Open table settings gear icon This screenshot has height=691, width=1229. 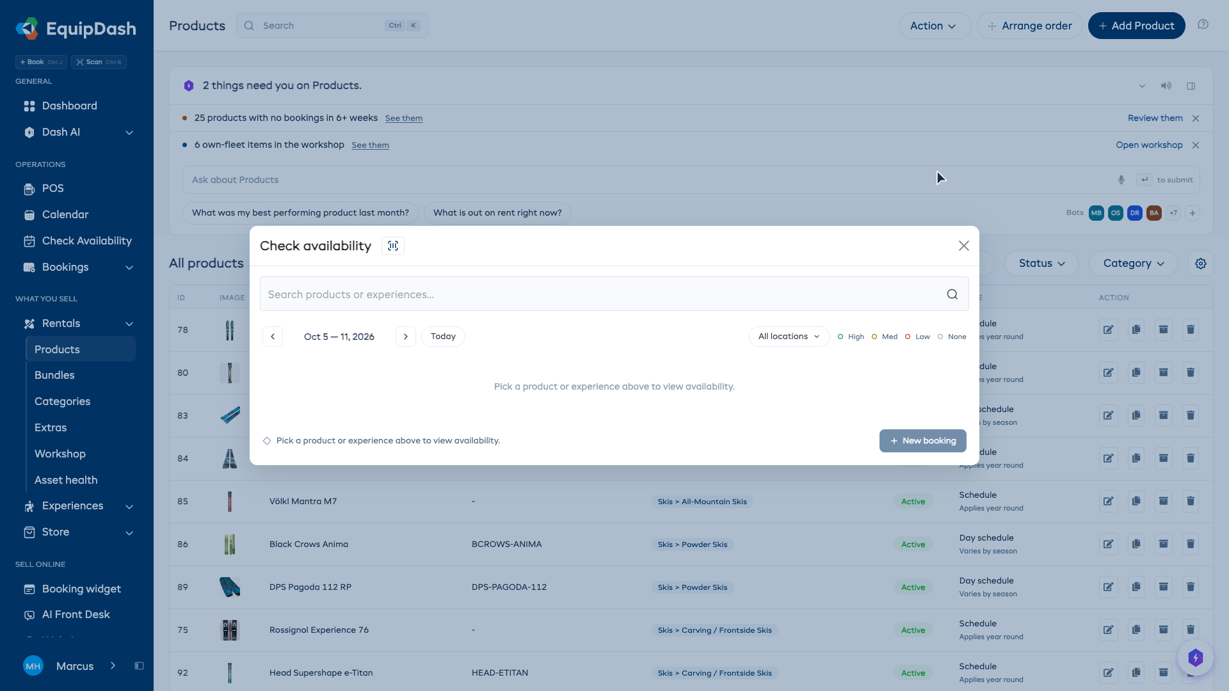point(1201,264)
